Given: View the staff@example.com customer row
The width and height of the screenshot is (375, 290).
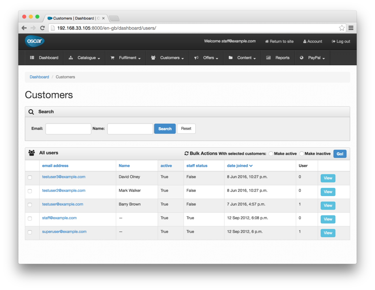Looking at the screenshot, I should pos(328,220).
